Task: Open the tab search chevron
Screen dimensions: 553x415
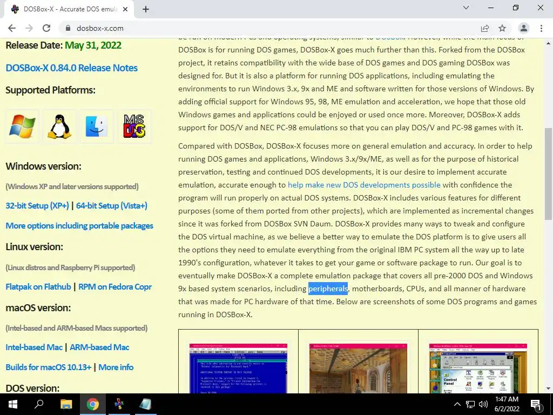Action: click(x=466, y=8)
